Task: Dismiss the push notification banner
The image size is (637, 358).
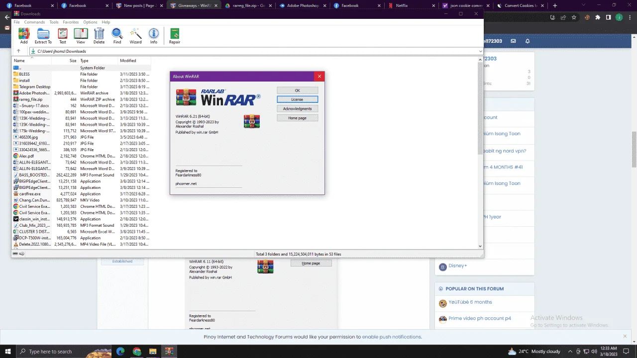Action: tap(625, 337)
